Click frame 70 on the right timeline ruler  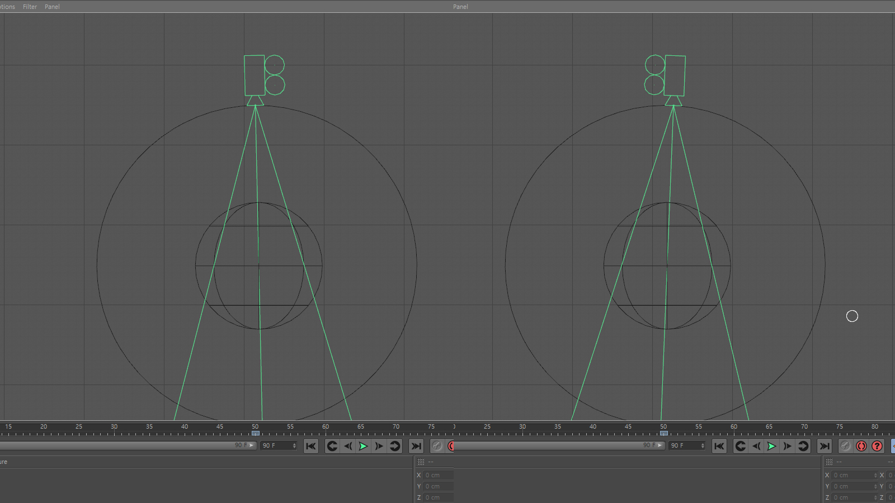tap(804, 428)
